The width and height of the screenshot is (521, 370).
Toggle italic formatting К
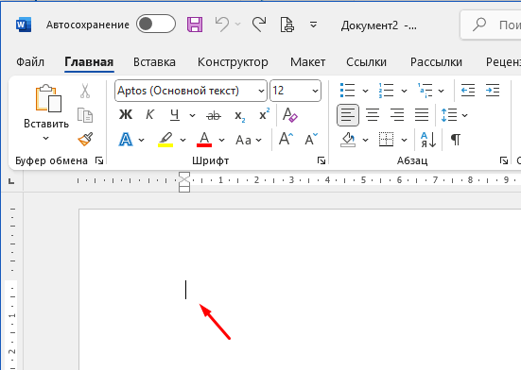[149, 115]
